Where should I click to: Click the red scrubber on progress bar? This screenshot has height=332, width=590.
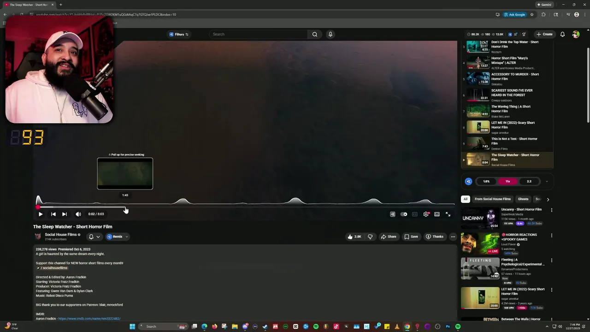[x=38, y=207]
